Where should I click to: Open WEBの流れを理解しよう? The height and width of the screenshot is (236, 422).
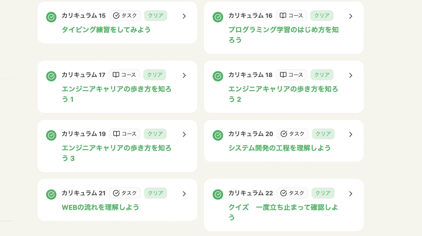coord(101,207)
